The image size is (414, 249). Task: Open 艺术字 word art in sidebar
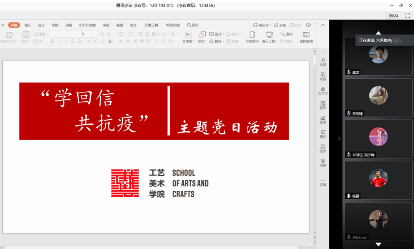click(x=323, y=91)
